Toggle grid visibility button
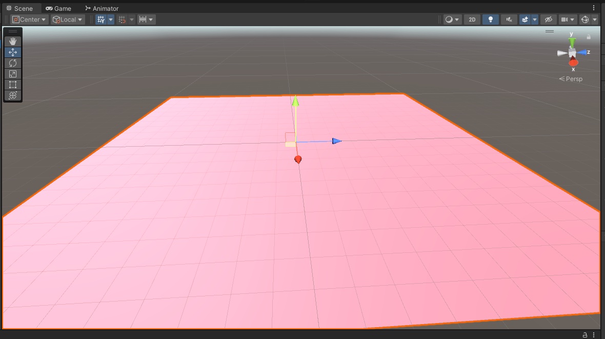This screenshot has width=605, height=339. coord(101,19)
